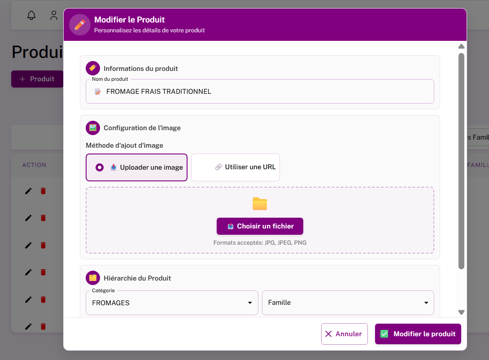The height and width of the screenshot is (360, 489).
Task: Click the yellow folder icon in upload area
Action: click(260, 204)
